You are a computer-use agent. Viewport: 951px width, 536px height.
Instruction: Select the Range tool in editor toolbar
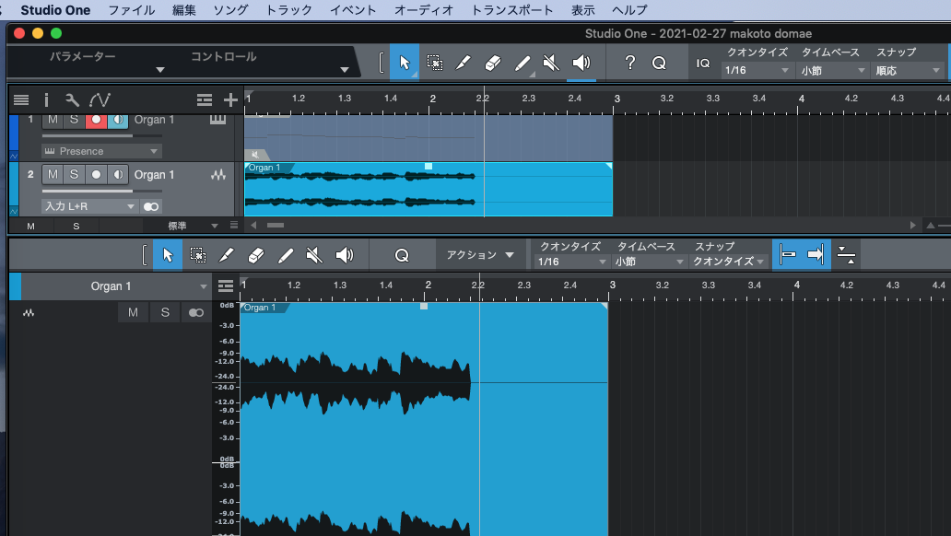click(x=198, y=255)
